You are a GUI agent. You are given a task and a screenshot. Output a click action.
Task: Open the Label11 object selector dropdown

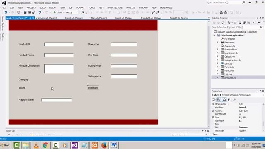coord(264,95)
